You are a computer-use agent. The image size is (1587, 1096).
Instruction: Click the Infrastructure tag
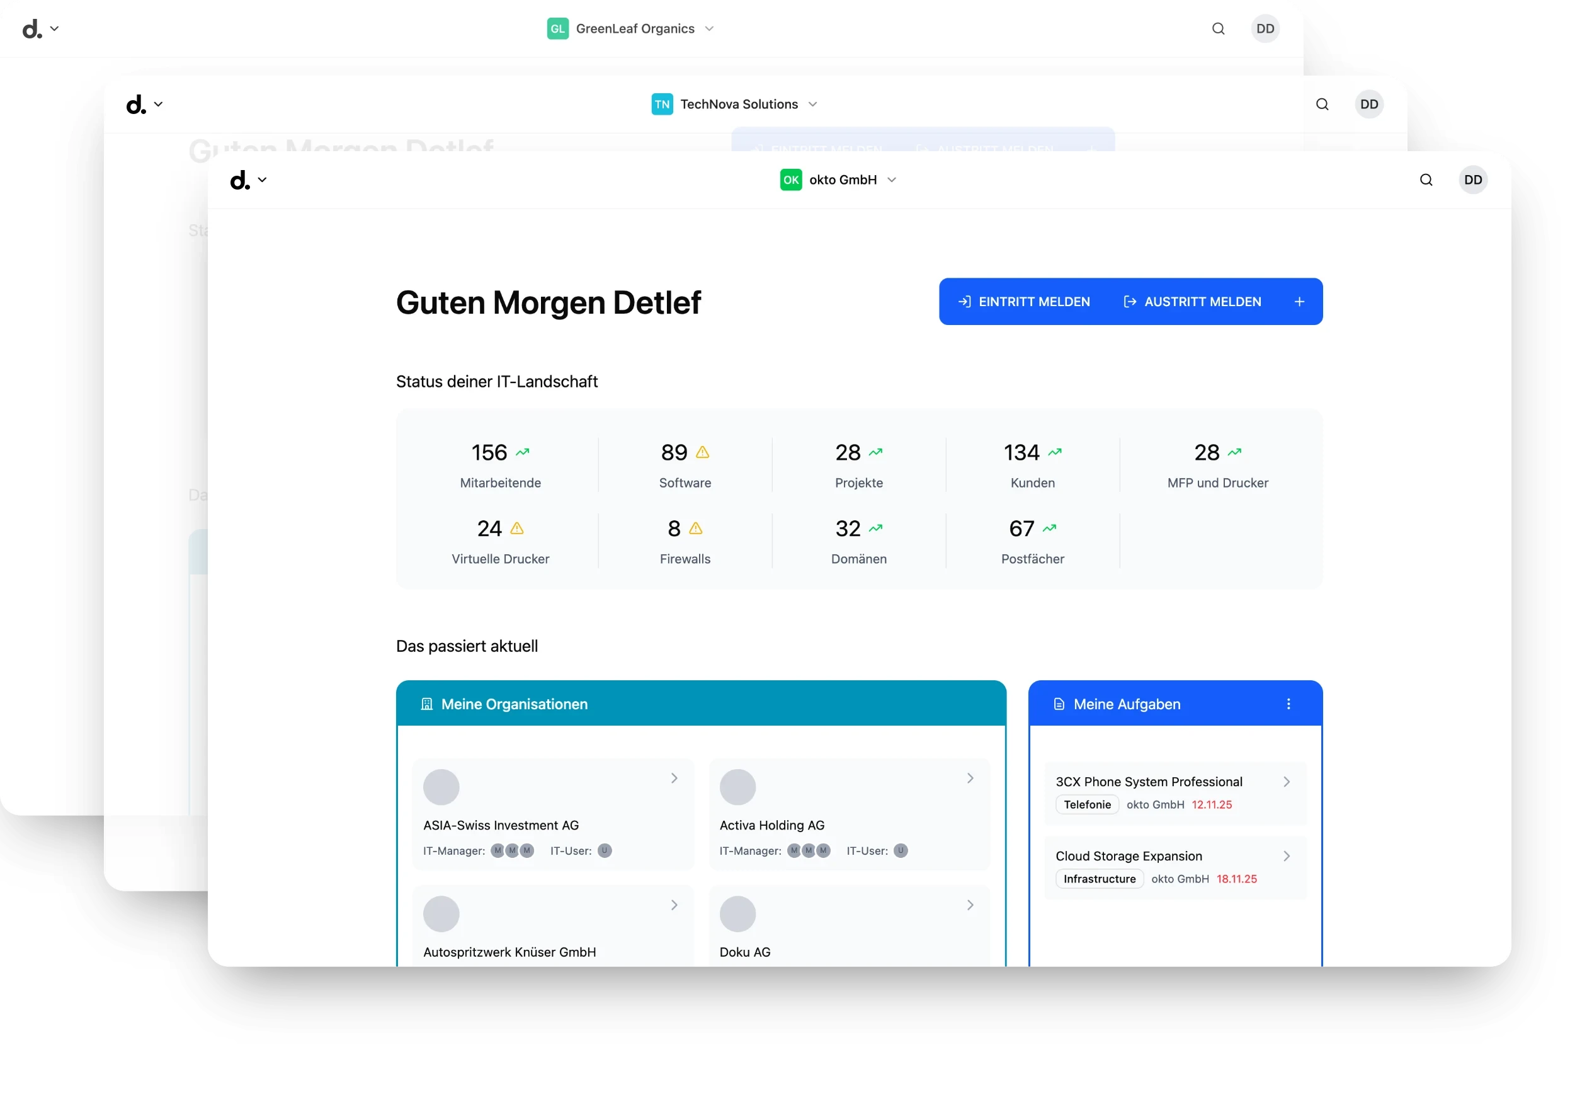[1099, 878]
